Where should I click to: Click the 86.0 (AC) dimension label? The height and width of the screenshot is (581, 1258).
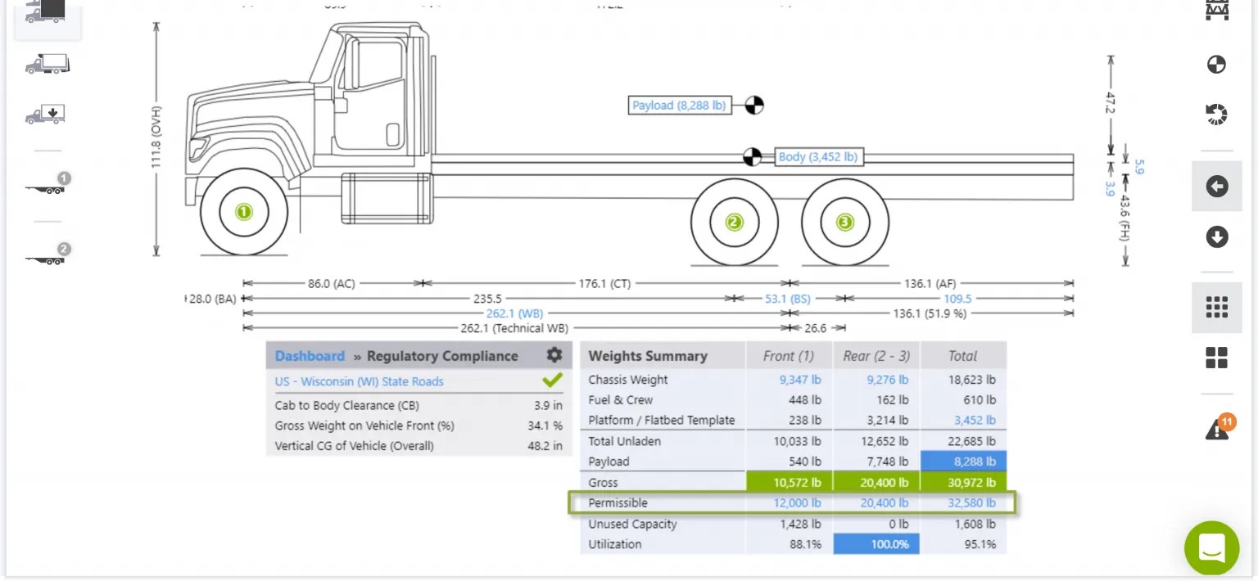(x=331, y=283)
